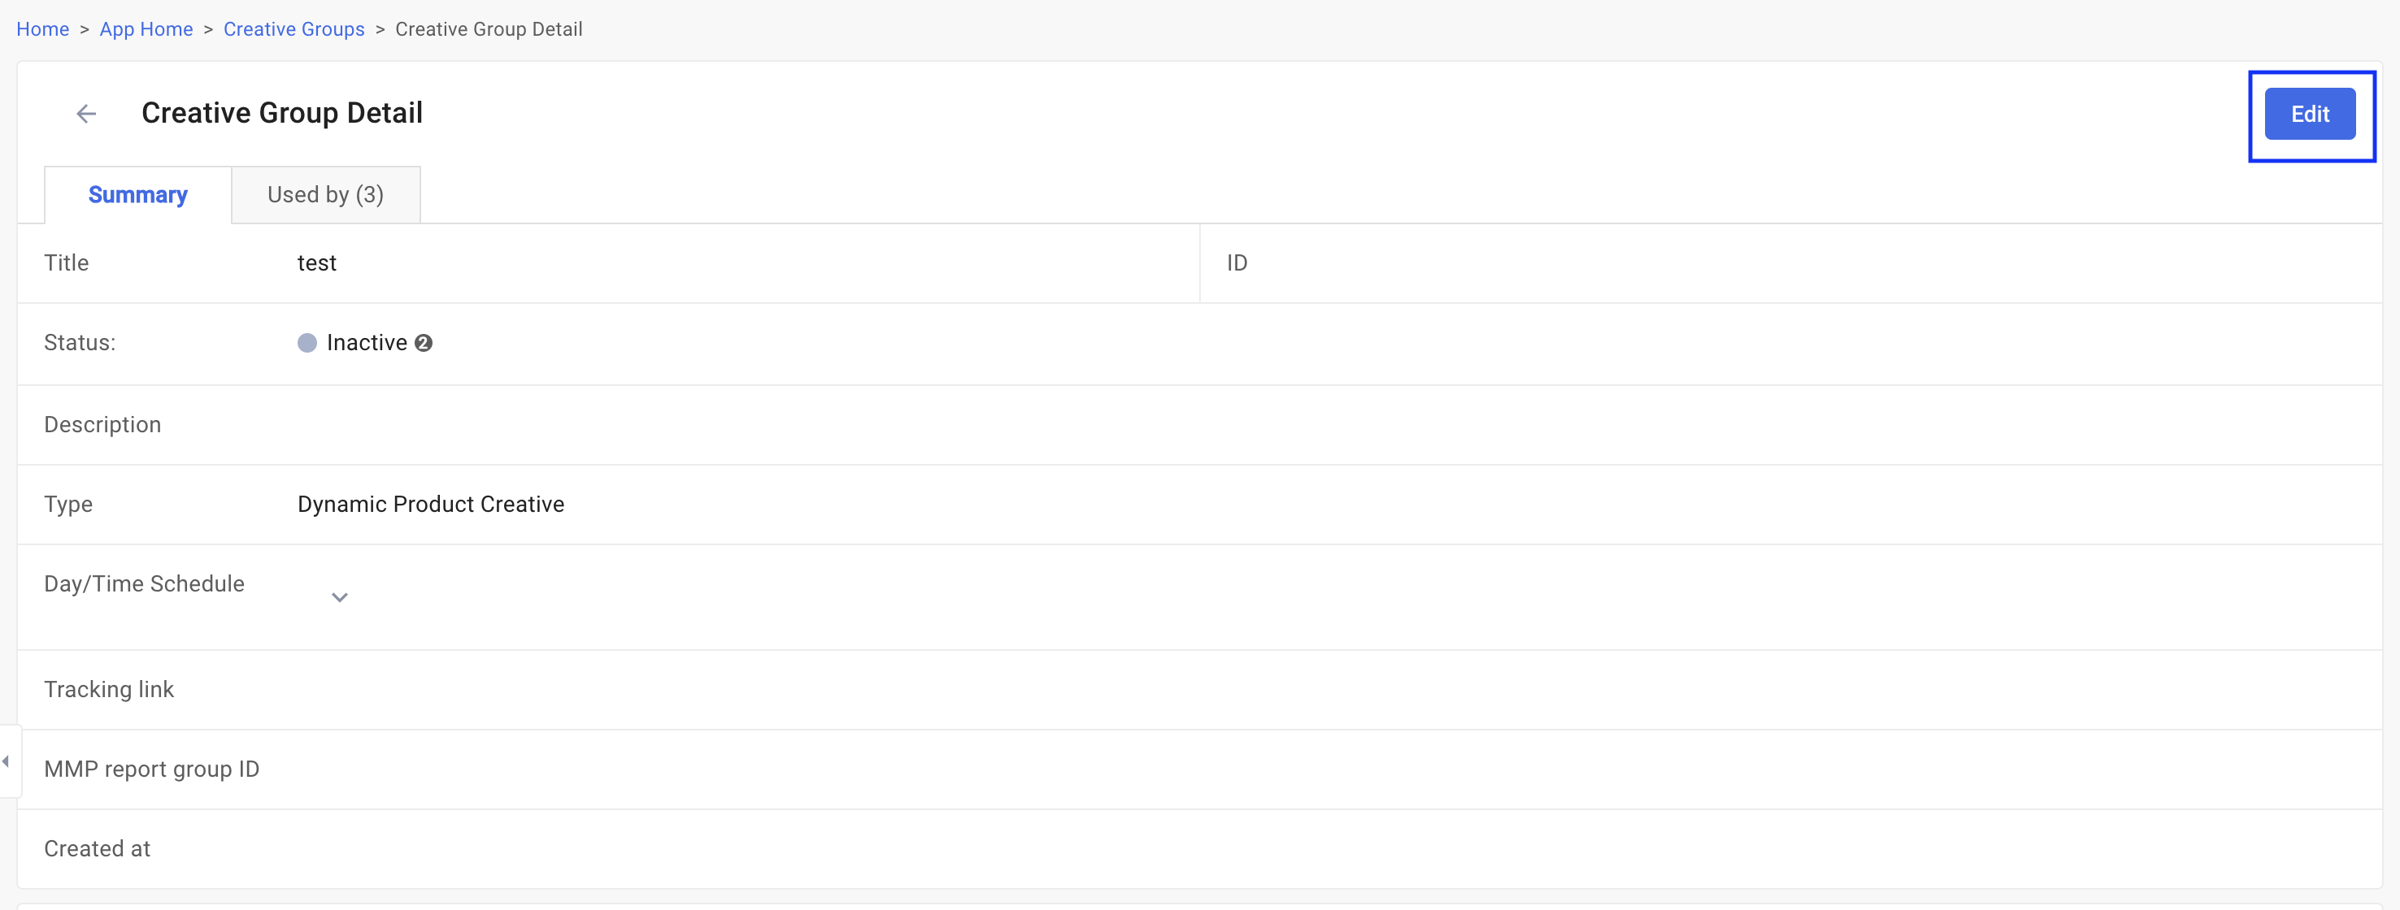The image size is (2400, 910).
Task: Click the Creative Group Detail page heading
Action: pyautogui.click(x=282, y=113)
